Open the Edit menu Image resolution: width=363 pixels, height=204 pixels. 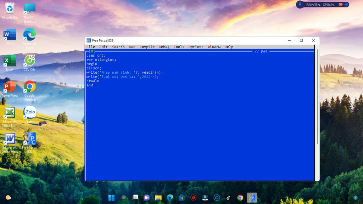[x=103, y=47]
